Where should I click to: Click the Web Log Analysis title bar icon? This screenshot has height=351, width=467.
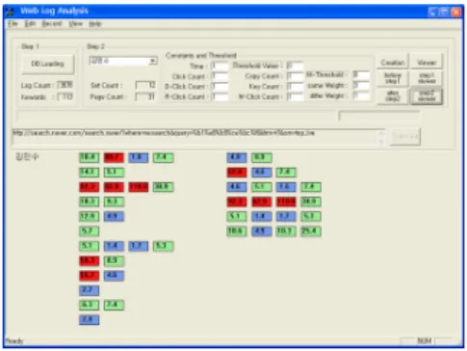[11, 12]
